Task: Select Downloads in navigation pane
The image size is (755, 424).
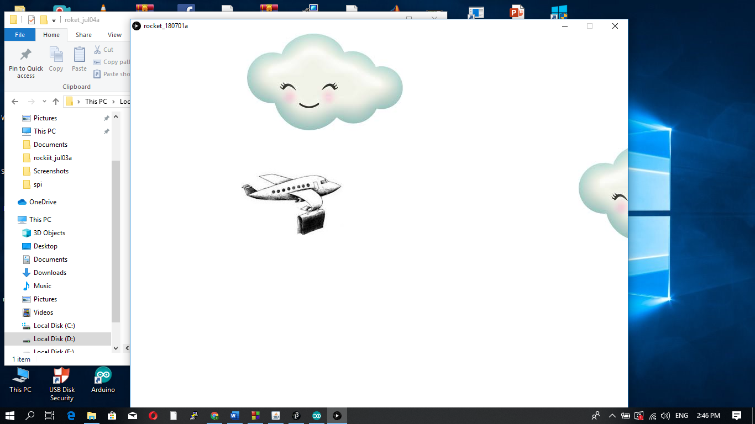Action: pos(50,273)
